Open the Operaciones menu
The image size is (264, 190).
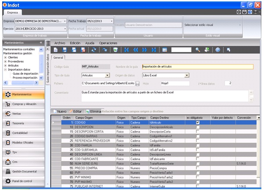(108, 43)
